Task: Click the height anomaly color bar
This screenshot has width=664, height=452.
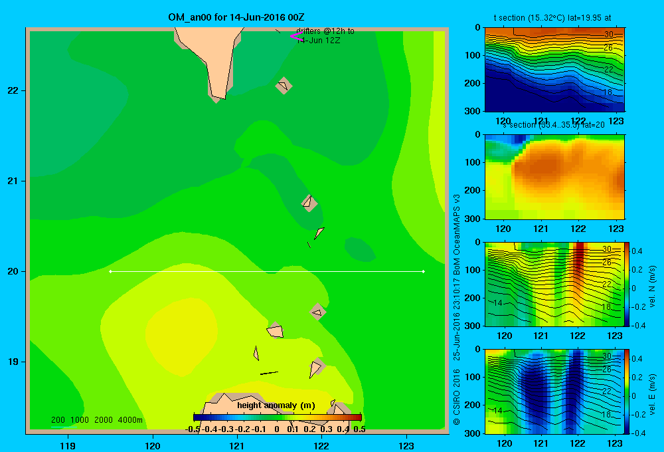Action: 278,417
